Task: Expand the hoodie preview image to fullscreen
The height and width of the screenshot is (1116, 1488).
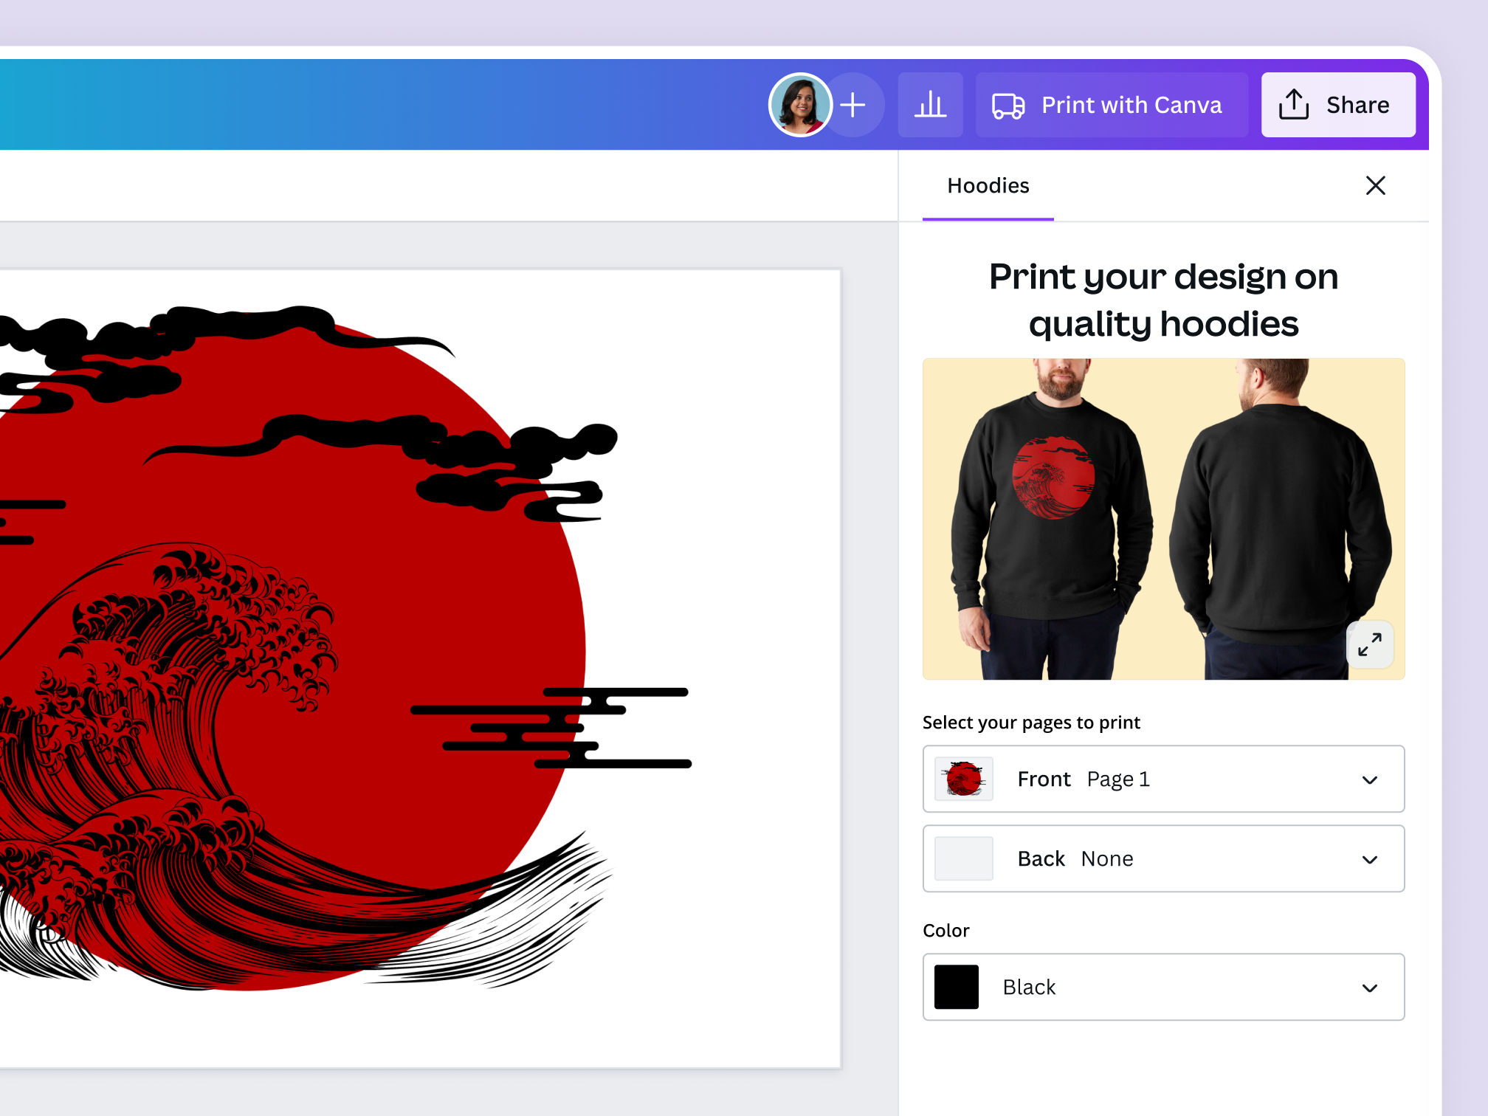Action: point(1370,644)
